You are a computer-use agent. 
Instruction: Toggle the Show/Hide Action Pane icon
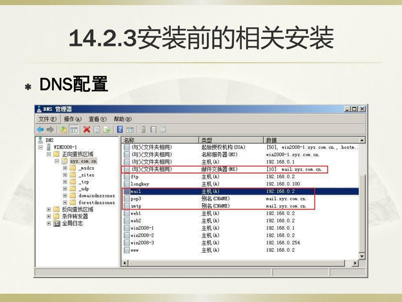click(x=130, y=130)
